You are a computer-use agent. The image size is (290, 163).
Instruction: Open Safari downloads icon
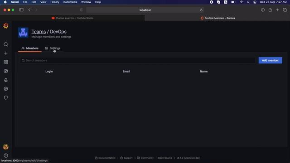pyautogui.click(x=263, y=10)
